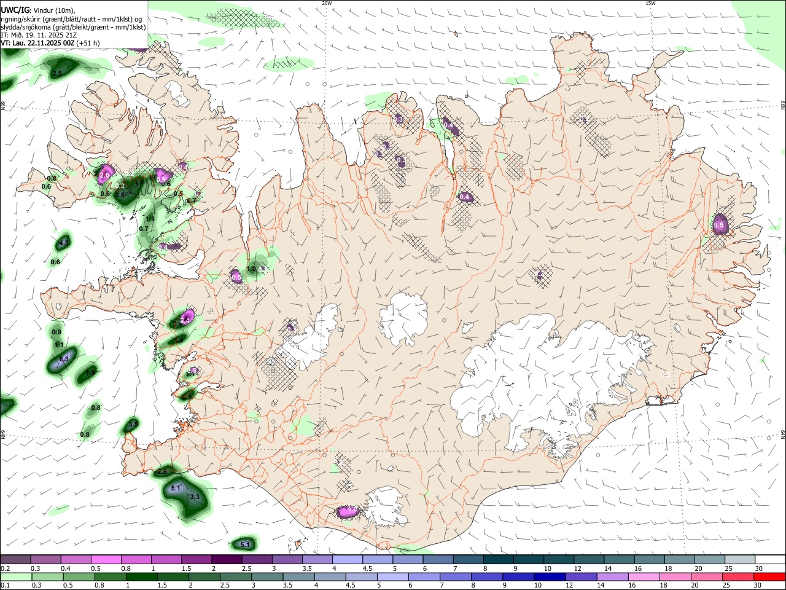Screen dimensions: 786x590
Task: Click the 2.4 value in the magenta cell
Action: [185, 320]
